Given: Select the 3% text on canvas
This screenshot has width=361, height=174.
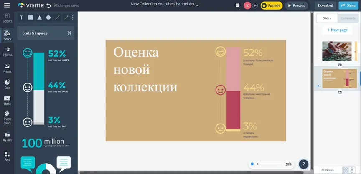Looking at the screenshot, I should 250,126.
